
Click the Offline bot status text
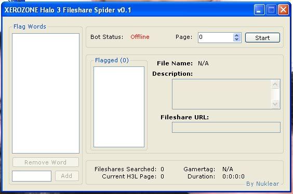tap(140, 37)
